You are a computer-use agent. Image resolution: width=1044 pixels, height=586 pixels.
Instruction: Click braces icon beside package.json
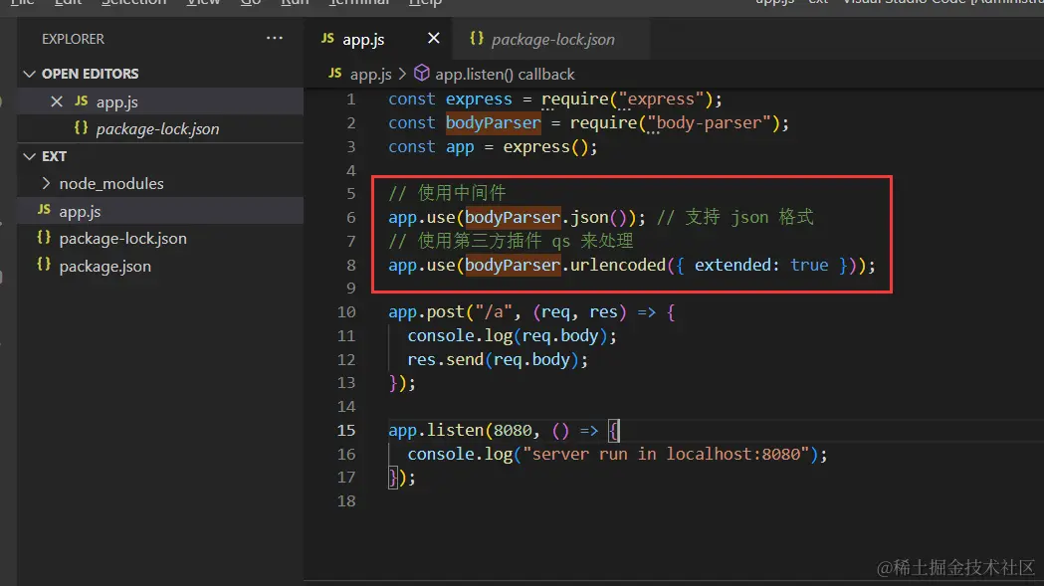(x=44, y=265)
